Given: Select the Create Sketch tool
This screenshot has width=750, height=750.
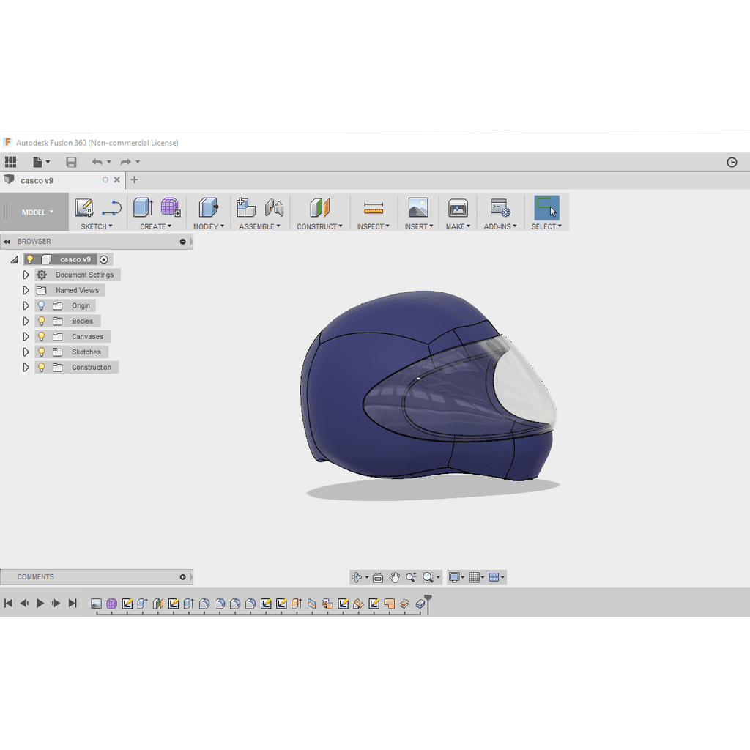Looking at the screenshot, I should pos(84,208).
